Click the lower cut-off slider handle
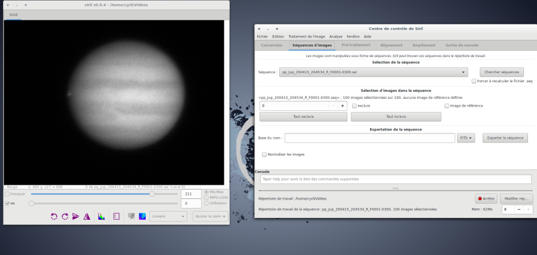The image size is (537, 255). [31, 203]
